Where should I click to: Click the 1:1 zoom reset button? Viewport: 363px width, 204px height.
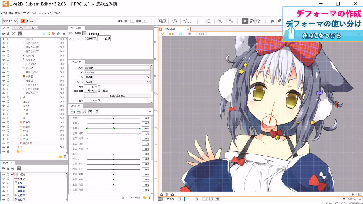click(205, 199)
